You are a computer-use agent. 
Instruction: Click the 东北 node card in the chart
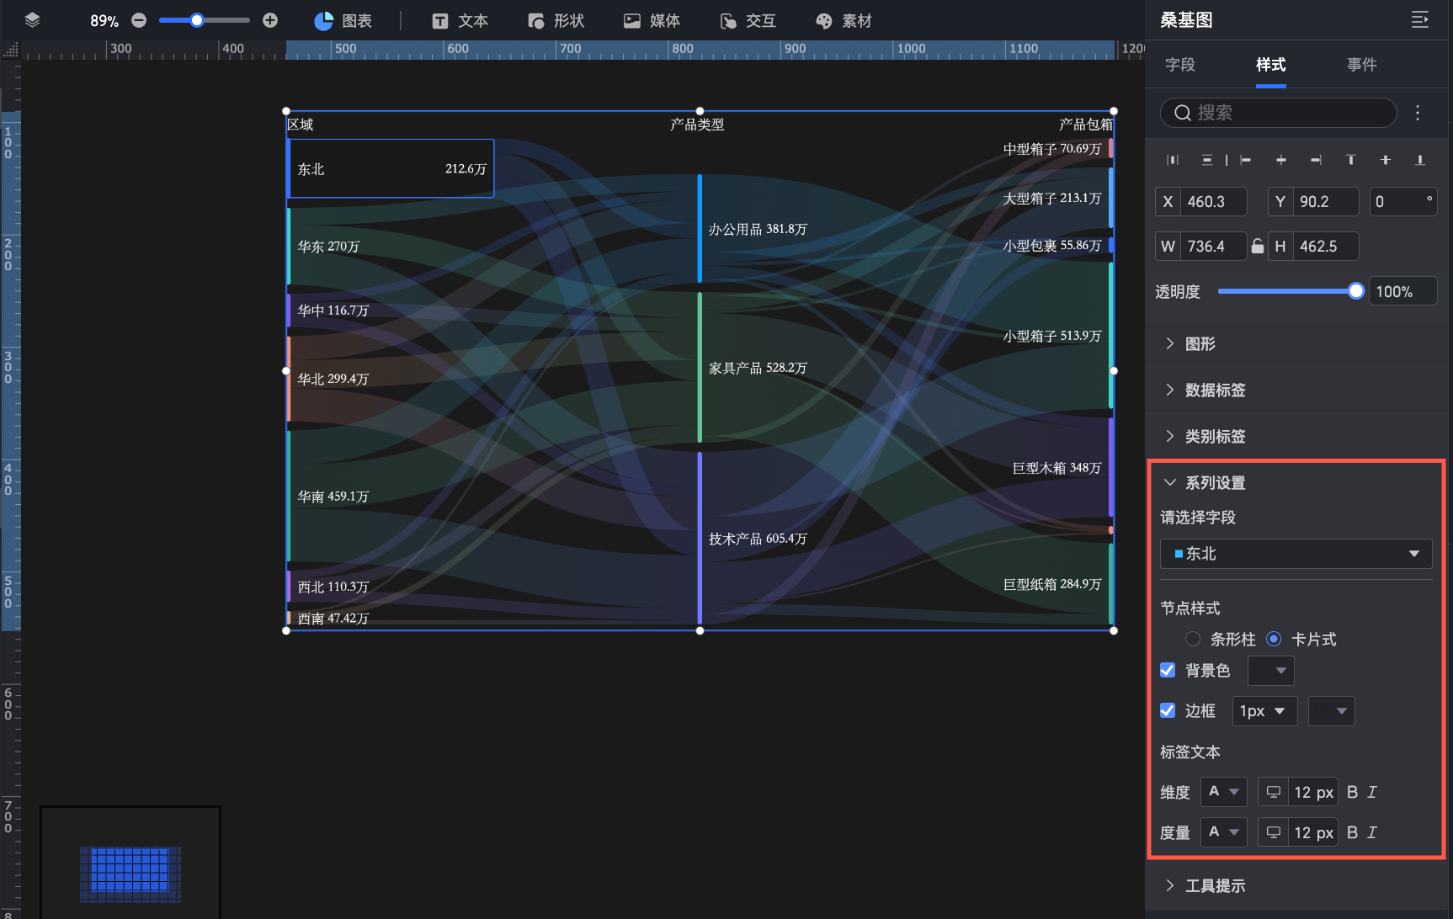(x=391, y=168)
